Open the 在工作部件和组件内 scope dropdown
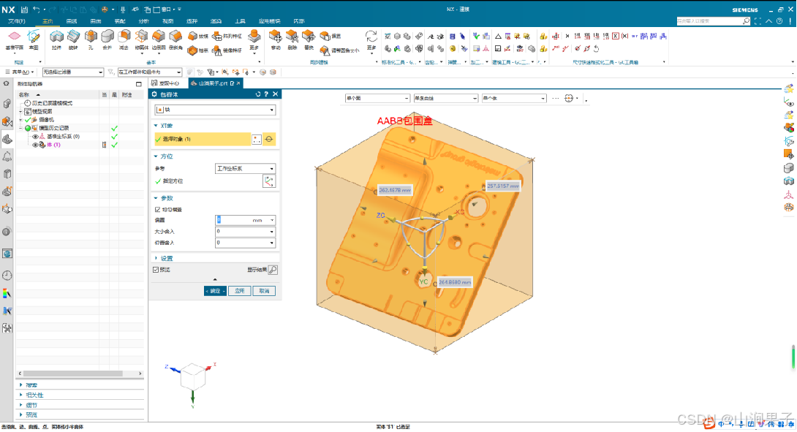 coord(149,72)
